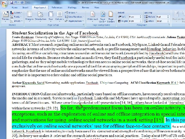Open the Columns menu
The width and height of the screenshot is (185, 139).
point(59,17)
